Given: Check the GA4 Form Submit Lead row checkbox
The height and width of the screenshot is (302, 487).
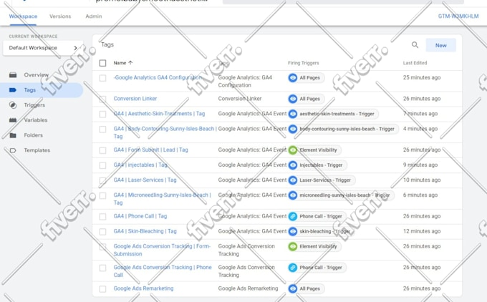Looking at the screenshot, I should [103, 150].
